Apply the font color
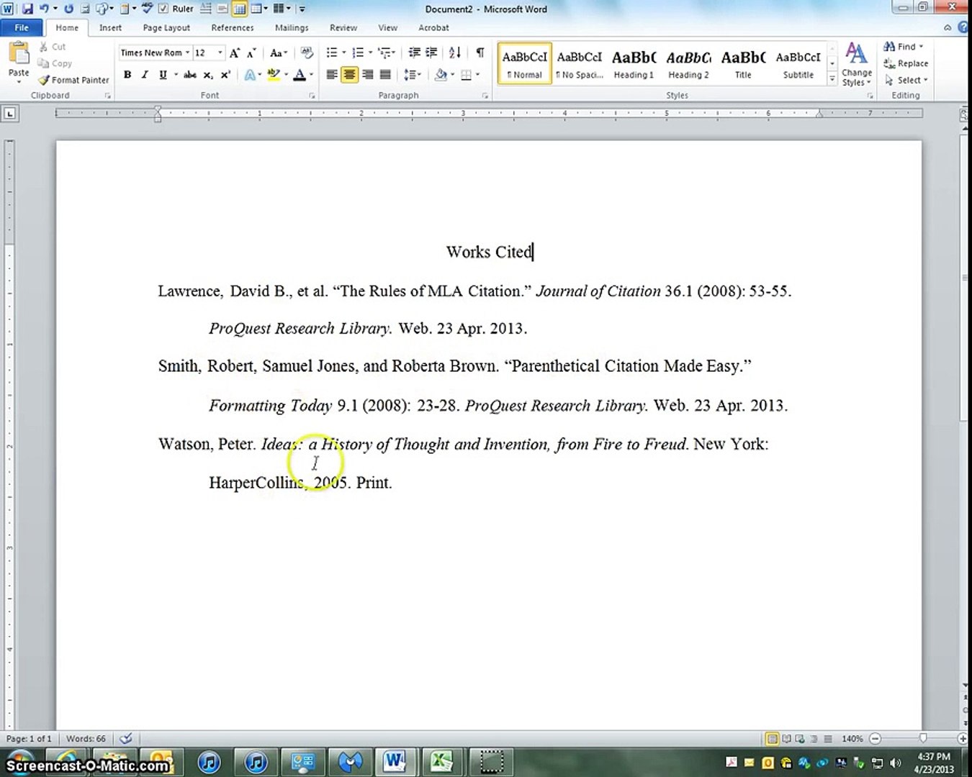 300,74
